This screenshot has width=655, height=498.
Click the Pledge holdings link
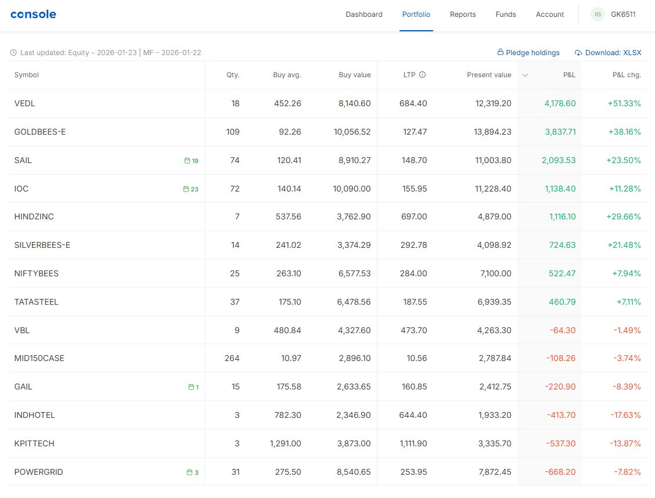(528, 53)
